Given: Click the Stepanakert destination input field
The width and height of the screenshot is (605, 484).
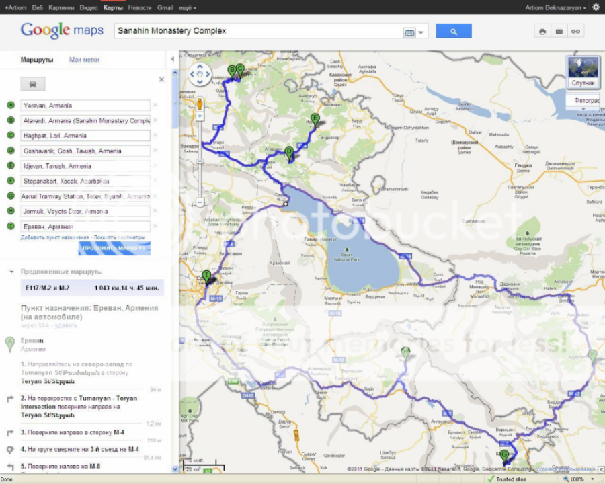Looking at the screenshot, I should [86, 181].
